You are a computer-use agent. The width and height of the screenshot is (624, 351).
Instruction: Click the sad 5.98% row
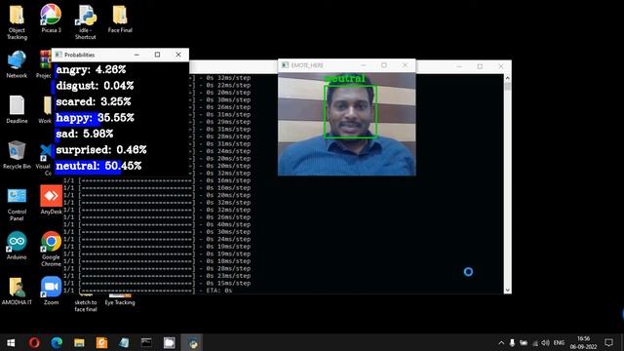pos(85,134)
